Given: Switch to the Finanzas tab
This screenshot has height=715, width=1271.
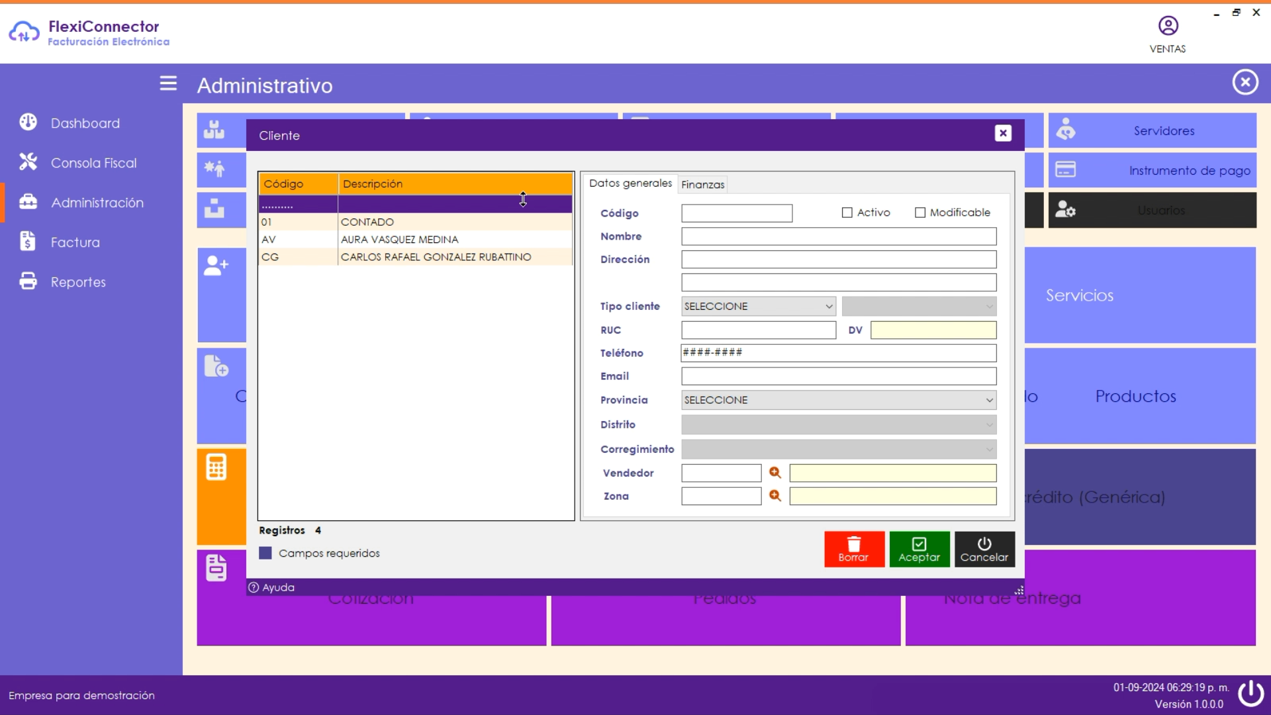Looking at the screenshot, I should click(x=702, y=185).
